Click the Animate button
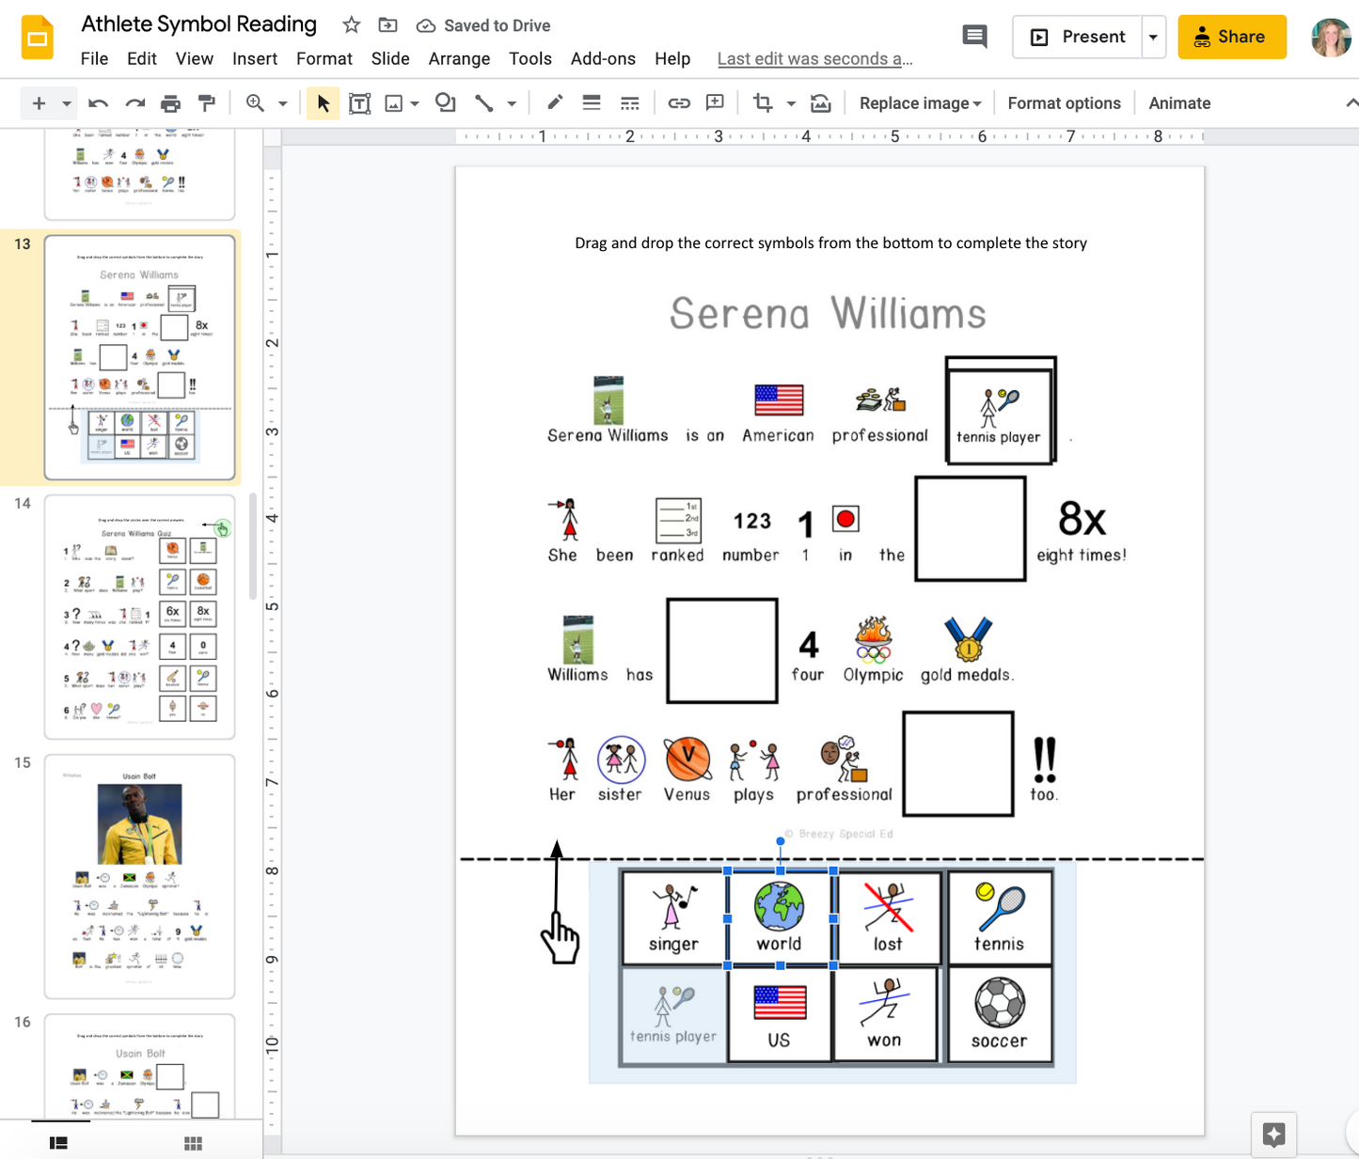The height and width of the screenshot is (1159, 1359). [x=1179, y=103]
